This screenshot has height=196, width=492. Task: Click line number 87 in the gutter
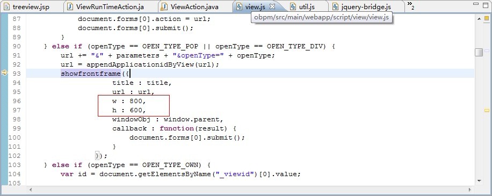coord(17,19)
